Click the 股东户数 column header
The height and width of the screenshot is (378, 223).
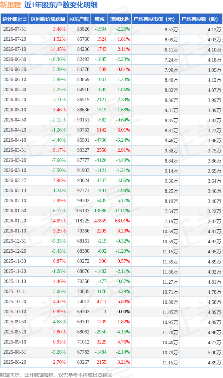[x=79, y=19]
